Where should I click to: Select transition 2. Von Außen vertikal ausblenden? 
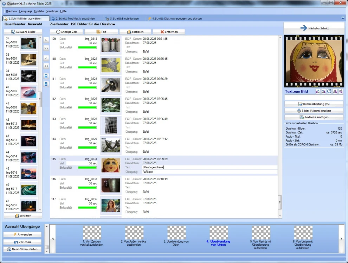pos(134,236)
